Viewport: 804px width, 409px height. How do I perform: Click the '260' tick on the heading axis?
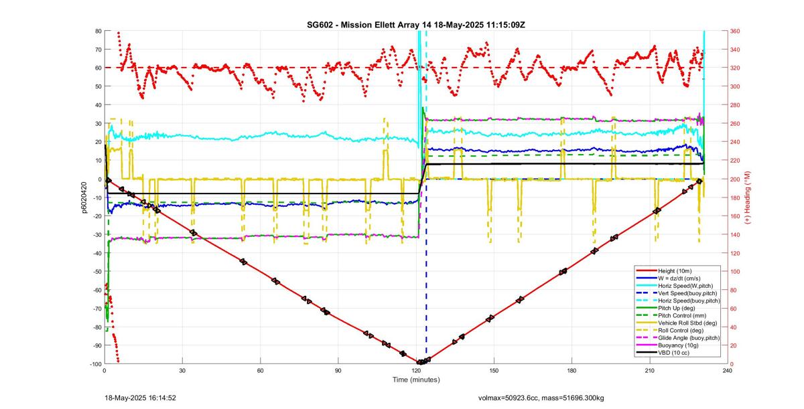click(735, 123)
